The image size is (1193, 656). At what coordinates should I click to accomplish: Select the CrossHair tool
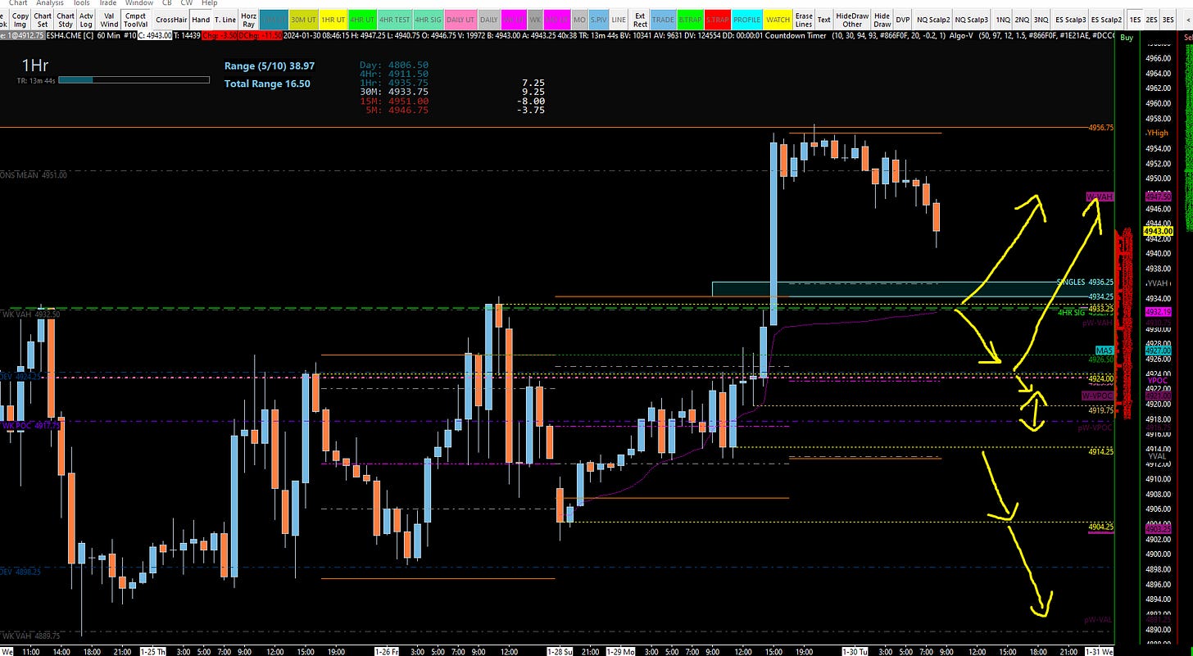[x=170, y=20]
